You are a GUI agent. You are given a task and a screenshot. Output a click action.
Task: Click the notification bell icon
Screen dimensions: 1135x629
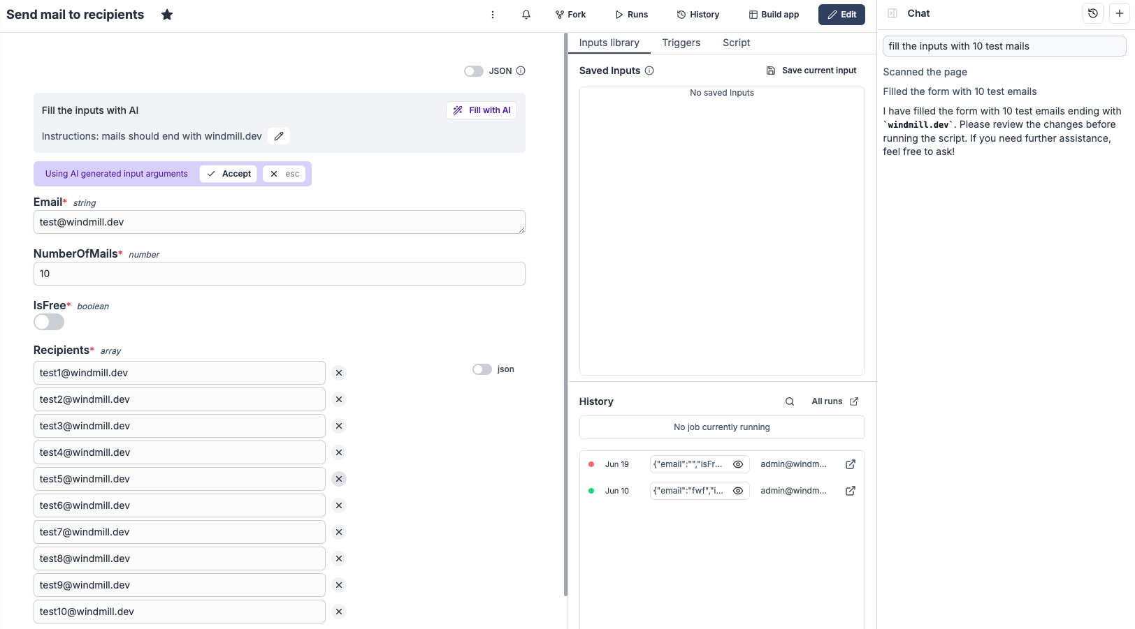pos(526,15)
